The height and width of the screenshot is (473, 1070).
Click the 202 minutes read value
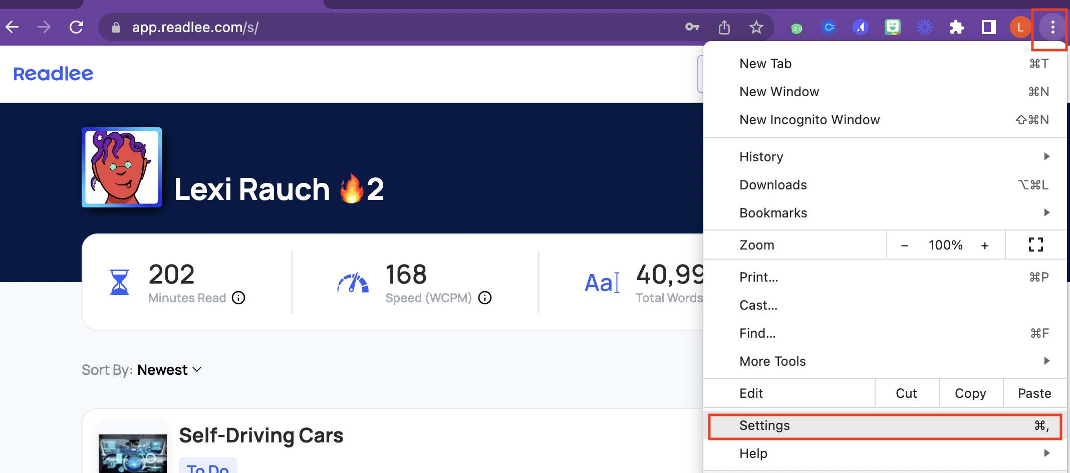coord(171,275)
